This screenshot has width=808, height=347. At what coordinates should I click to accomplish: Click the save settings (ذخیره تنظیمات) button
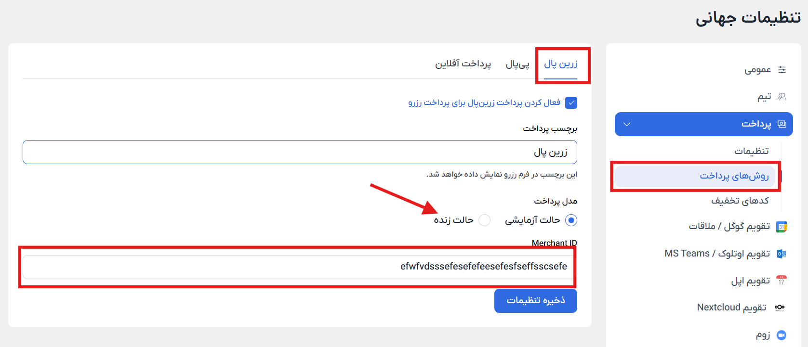(535, 301)
